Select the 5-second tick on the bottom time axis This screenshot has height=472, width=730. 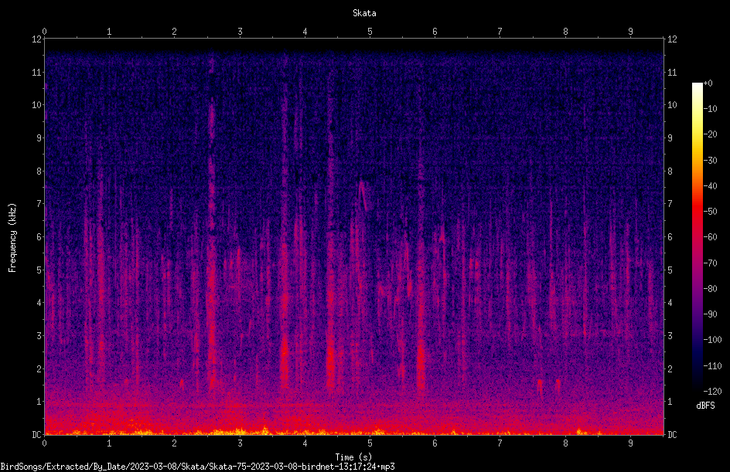(370, 443)
